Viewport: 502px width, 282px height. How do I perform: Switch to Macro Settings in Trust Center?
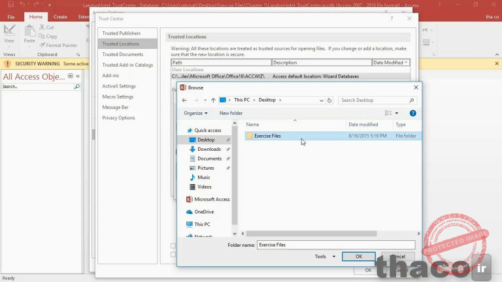tap(118, 97)
